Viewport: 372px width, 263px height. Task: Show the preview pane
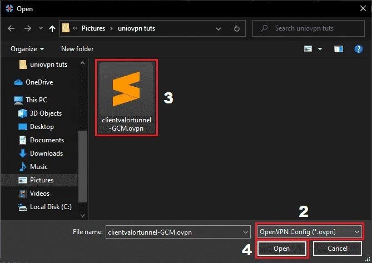pyautogui.click(x=339, y=49)
